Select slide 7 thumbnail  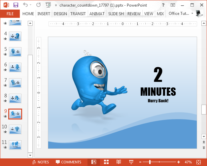(x=15, y=83)
